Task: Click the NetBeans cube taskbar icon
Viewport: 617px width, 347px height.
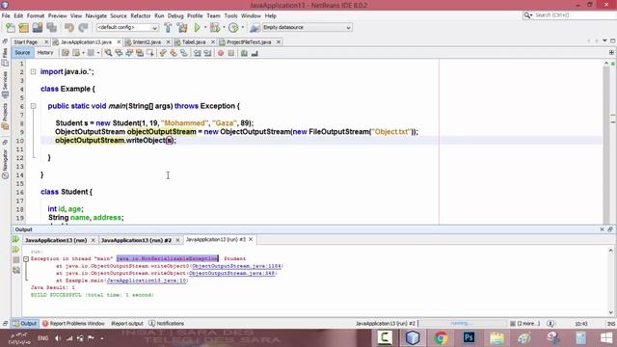Action: pos(413,338)
